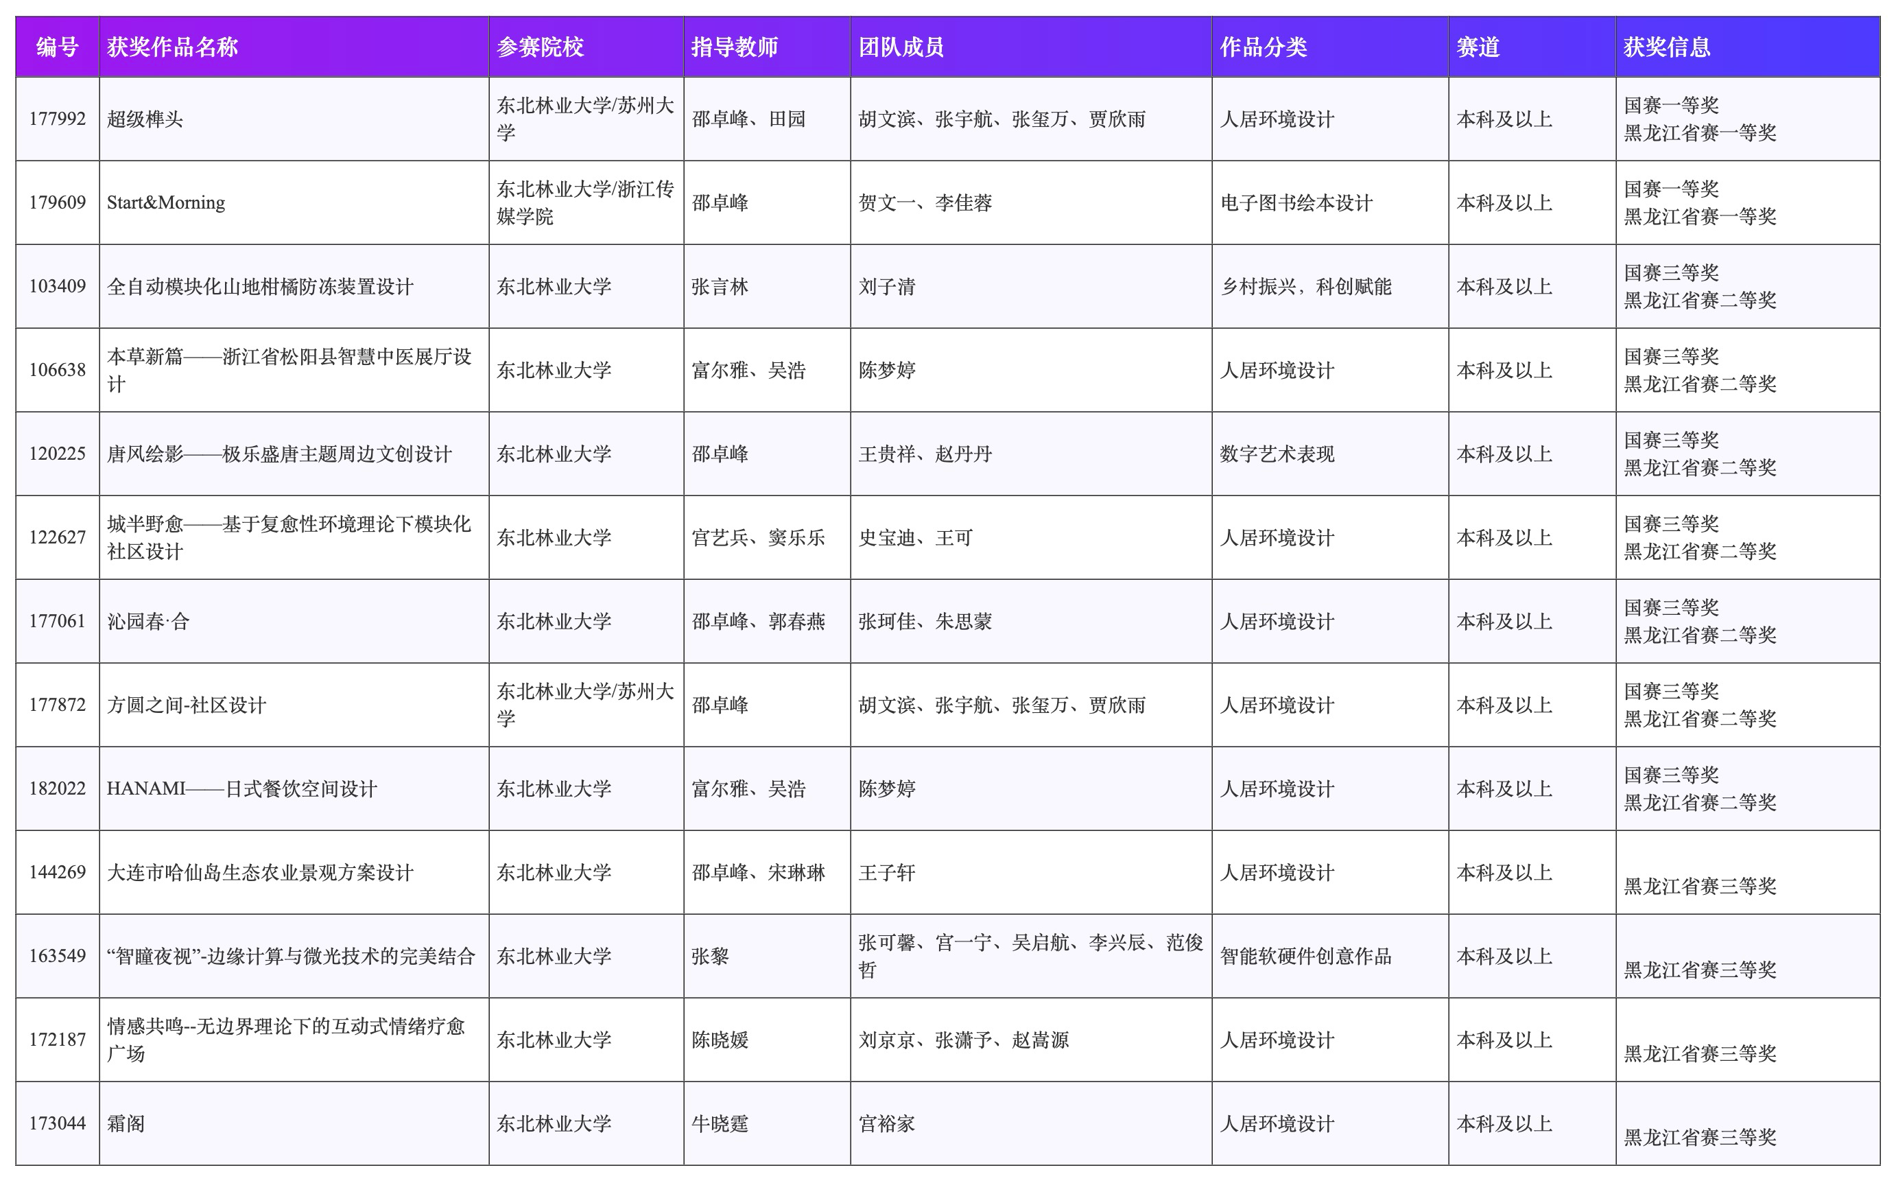Image resolution: width=1896 pixels, height=1183 pixels.
Task: Select the 参赛院校 header cell
Action: [540, 47]
